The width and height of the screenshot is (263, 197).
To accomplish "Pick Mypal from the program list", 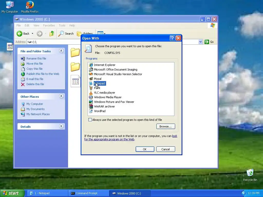I will [x=95, y=79].
